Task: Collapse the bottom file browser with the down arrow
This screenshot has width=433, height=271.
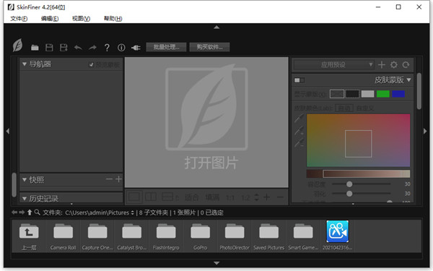Action: (216, 263)
